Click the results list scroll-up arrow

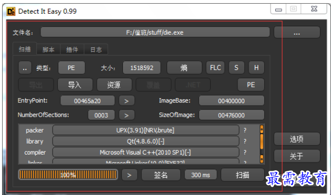tap(262, 129)
